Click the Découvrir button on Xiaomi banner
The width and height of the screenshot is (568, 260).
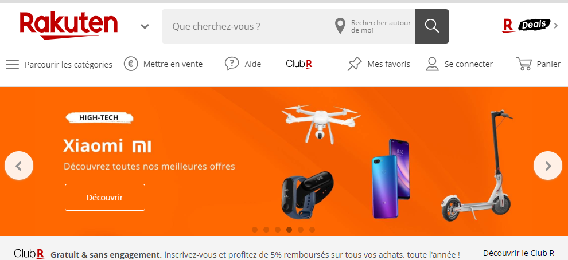coord(105,198)
